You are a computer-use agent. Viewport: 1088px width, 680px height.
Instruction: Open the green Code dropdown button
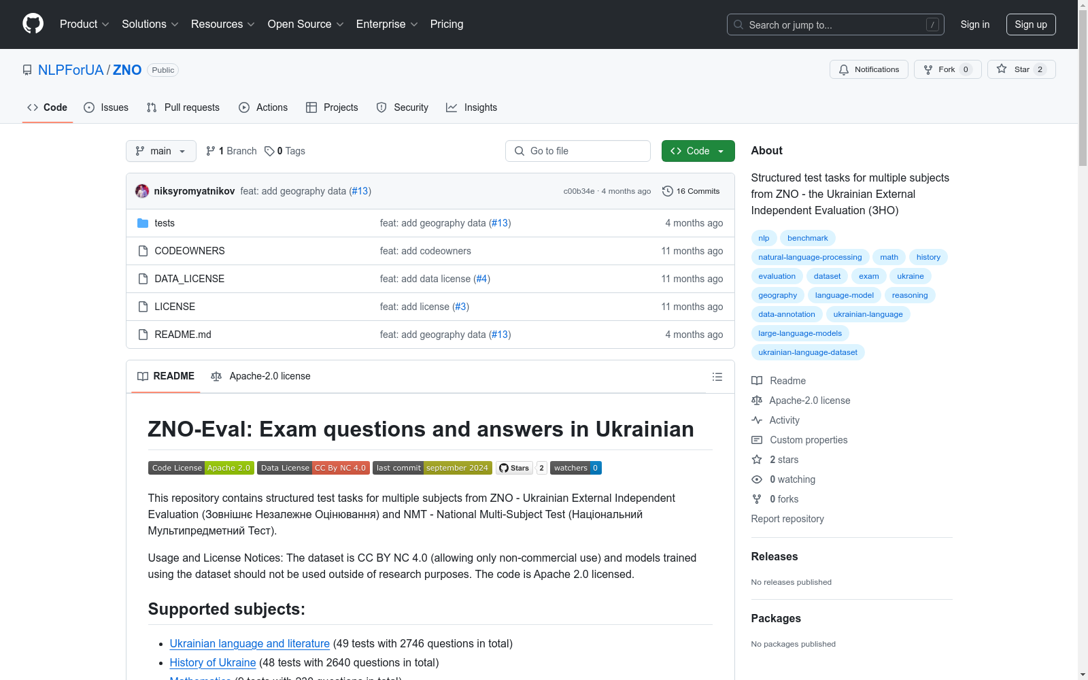698,151
